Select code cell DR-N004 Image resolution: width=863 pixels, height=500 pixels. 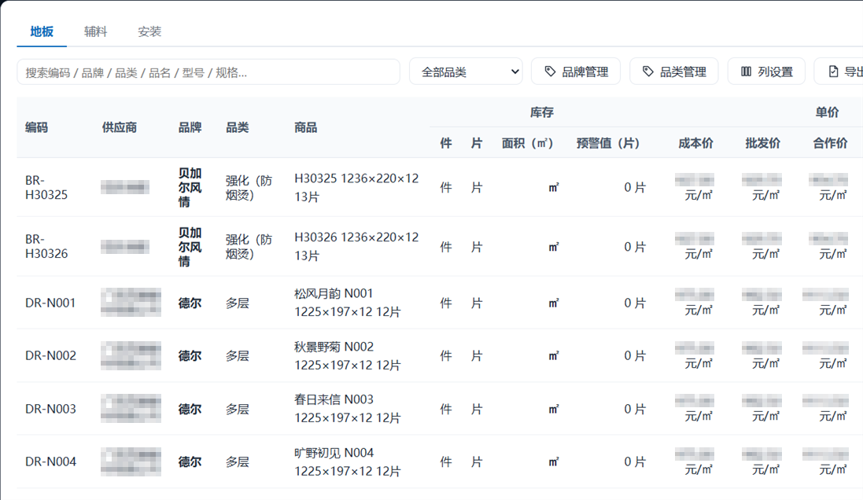pyautogui.click(x=50, y=462)
